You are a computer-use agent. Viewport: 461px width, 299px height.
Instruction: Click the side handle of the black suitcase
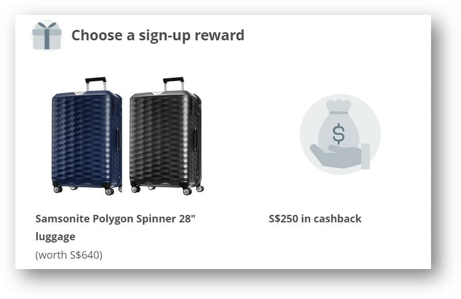pyautogui.click(x=195, y=138)
